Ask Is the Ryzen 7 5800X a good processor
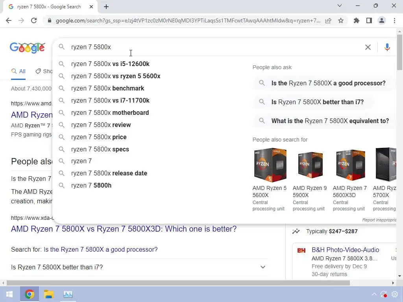 click(x=324, y=83)
